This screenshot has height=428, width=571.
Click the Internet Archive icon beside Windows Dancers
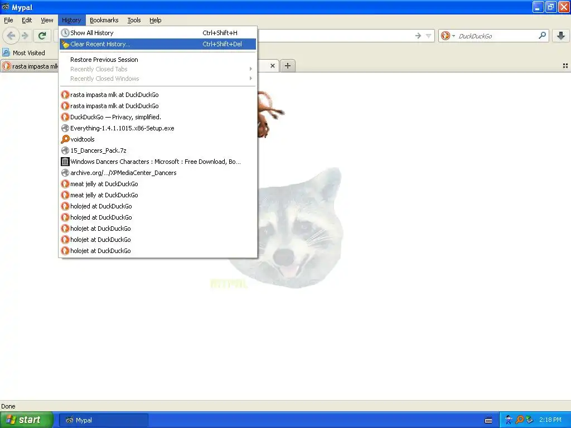click(65, 162)
